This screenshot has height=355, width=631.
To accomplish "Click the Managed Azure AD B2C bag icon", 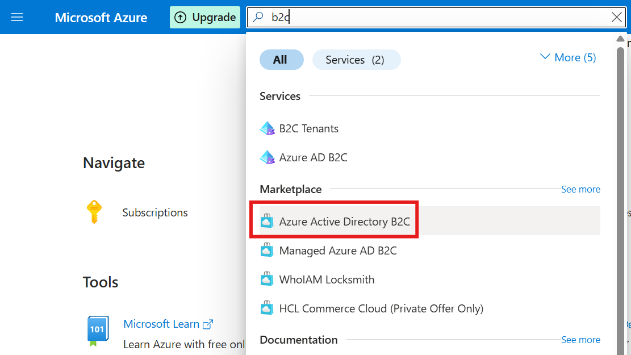I will [x=267, y=250].
